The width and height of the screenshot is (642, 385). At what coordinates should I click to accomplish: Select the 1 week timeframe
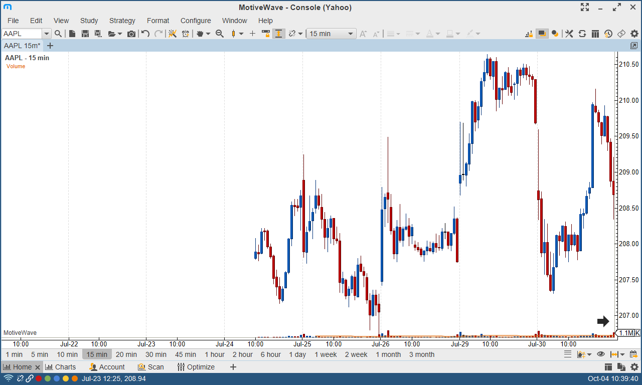coord(326,354)
